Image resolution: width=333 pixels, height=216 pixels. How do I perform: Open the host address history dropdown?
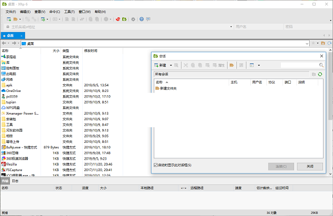[x=231, y=27]
